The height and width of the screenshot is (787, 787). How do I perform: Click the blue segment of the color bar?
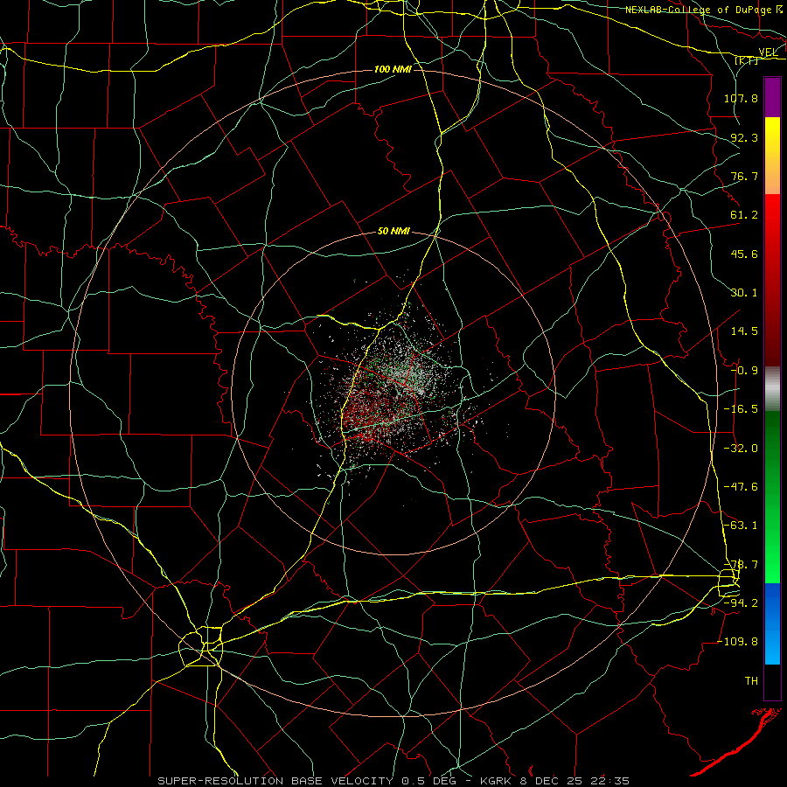click(772, 623)
